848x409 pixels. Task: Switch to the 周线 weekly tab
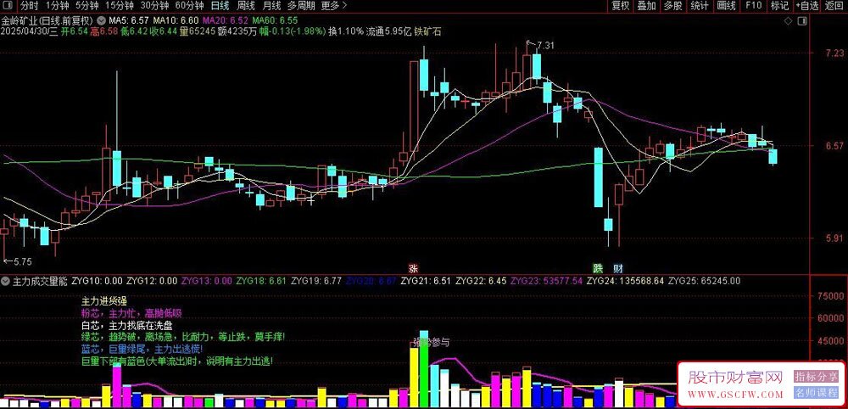(246, 7)
